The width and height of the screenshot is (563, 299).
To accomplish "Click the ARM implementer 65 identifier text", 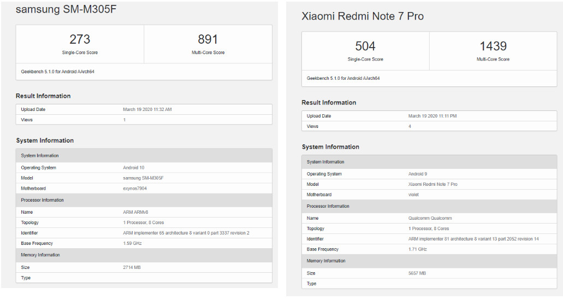I will pos(186,233).
